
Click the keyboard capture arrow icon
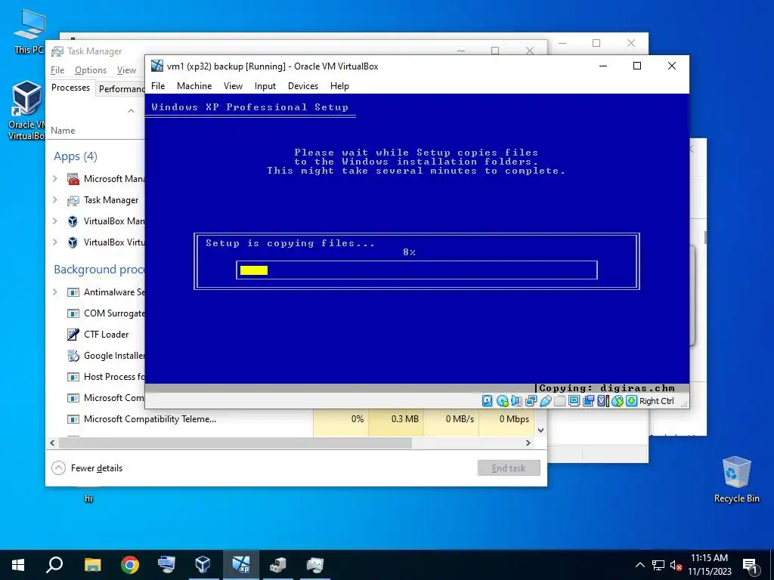pos(631,401)
